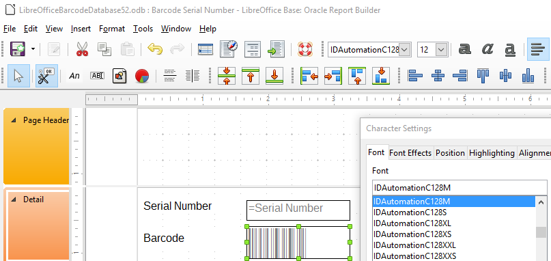Click the Edit Mode pencil icon
The width and height of the screenshot is (551, 261).
pyautogui.click(x=54, y=49)
